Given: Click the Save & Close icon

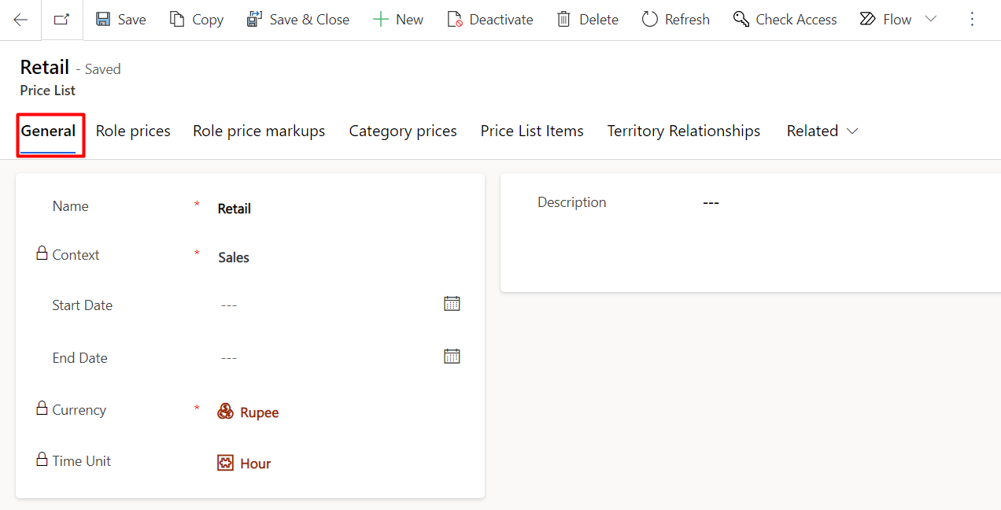Looking at the screenshot, I should (253, 18).
